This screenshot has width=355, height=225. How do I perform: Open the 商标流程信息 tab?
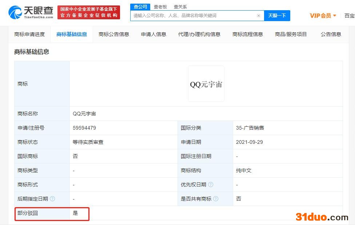[x=247, y=34]
